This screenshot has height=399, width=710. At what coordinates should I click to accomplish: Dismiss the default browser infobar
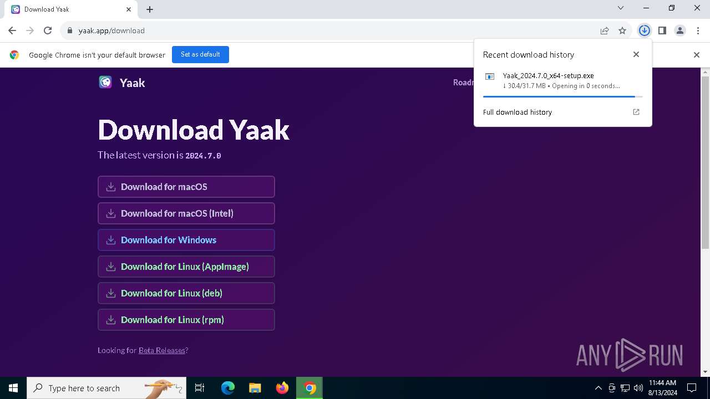(x=697, y=55)
